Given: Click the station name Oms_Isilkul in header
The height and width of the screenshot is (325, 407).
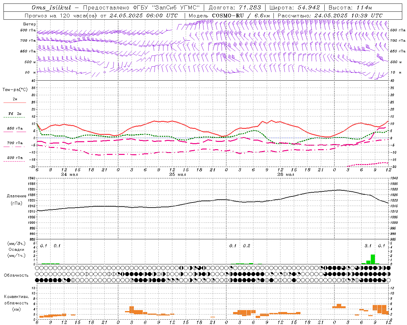Looking at the screenshot, I should coord(52,8).
